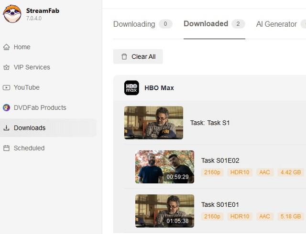Image resolution: width=306 pixels, height=234 pixels.
Task: Click the AAC tag on Task S01E02
Action: pos(264,172)
